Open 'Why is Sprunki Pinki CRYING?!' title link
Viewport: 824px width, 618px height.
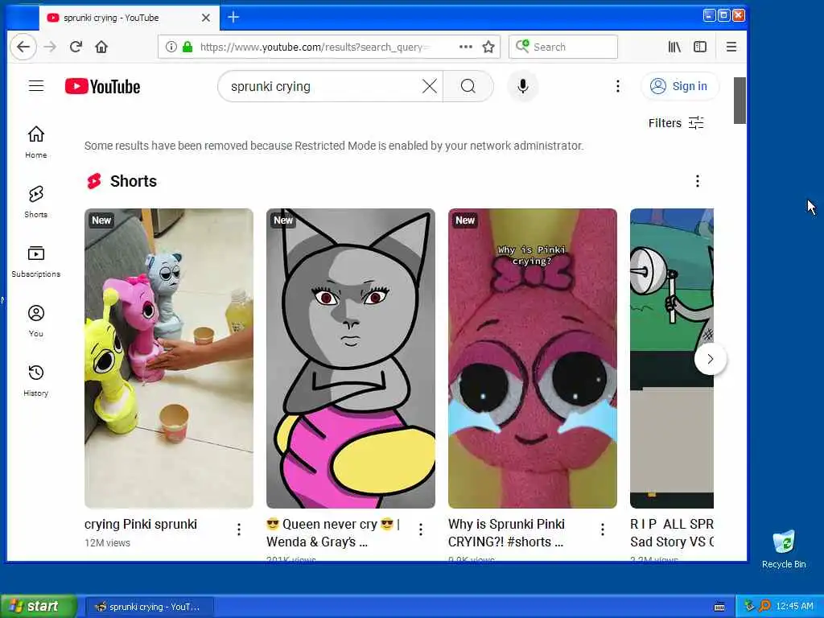(506, 533)
